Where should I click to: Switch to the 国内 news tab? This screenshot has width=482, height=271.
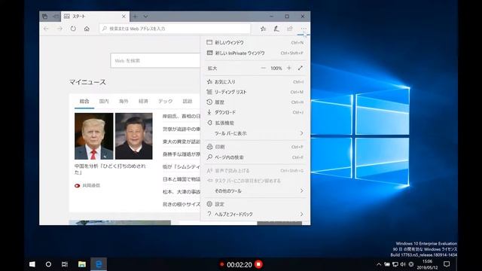(104, 101)
